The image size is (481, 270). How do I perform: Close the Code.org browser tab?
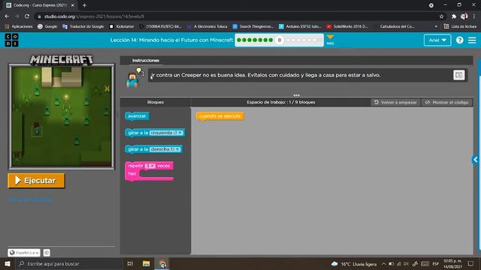coord(73,5)
